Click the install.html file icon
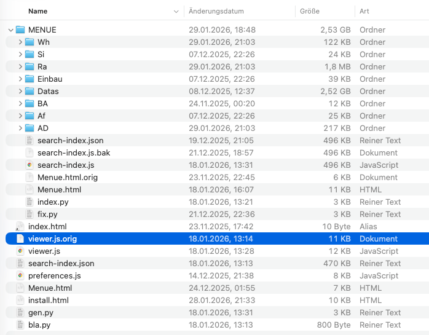This screenshot has height=335, width=429. tap(20, 300)
